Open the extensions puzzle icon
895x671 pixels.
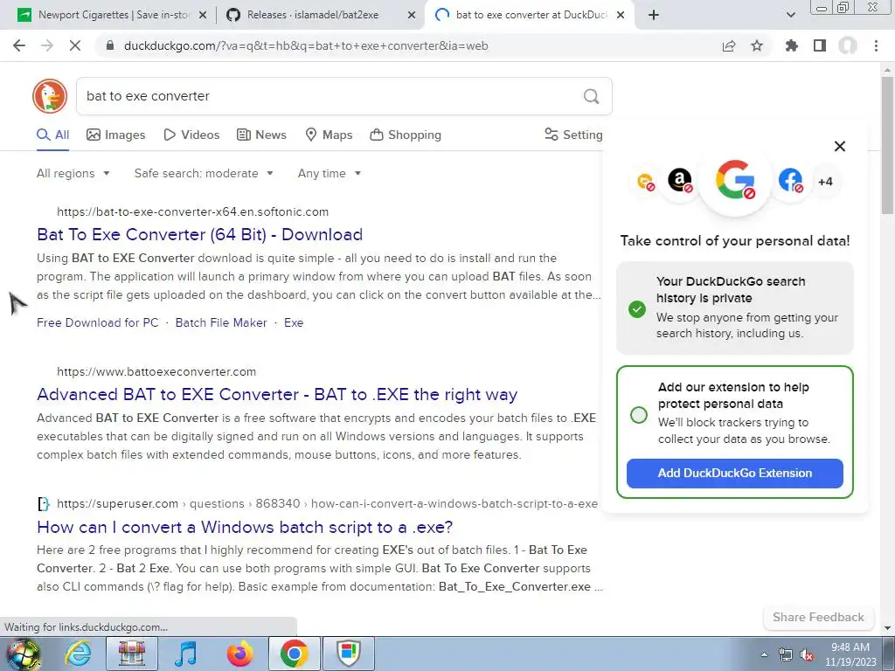pos(792,45)
